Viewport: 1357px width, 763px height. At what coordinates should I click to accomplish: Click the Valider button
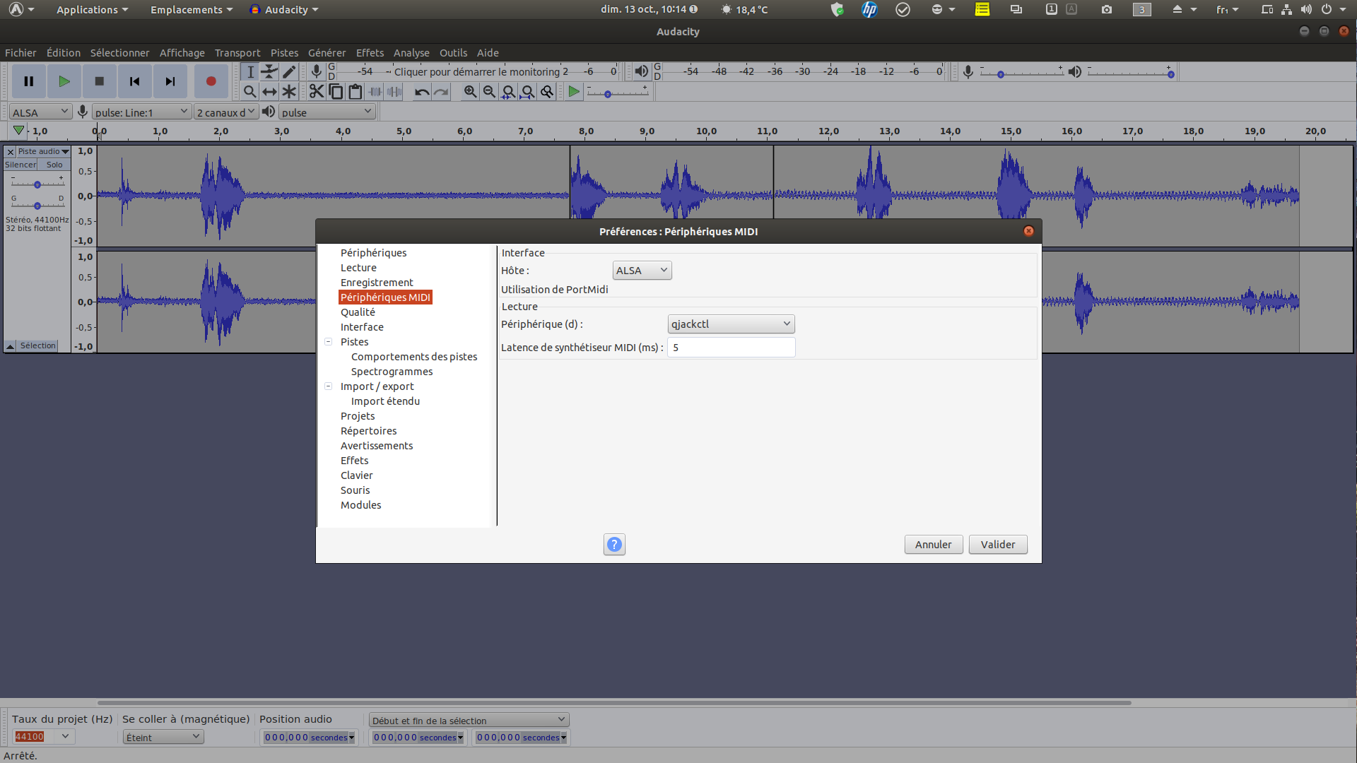(997, 545)
